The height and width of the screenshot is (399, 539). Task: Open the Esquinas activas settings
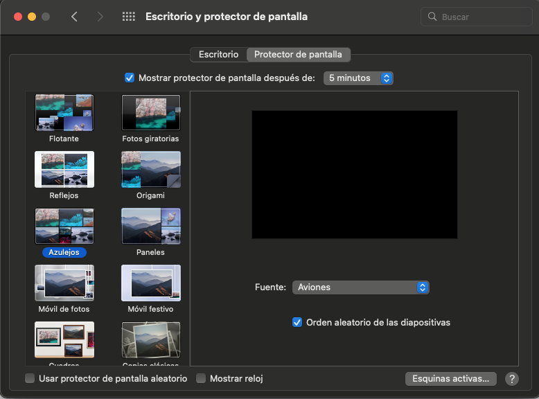[x=450, y=379]
